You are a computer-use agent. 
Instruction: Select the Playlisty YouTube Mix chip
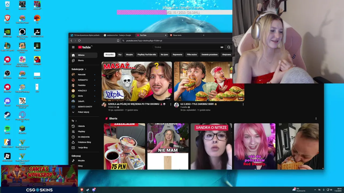(x=147, y=55)
